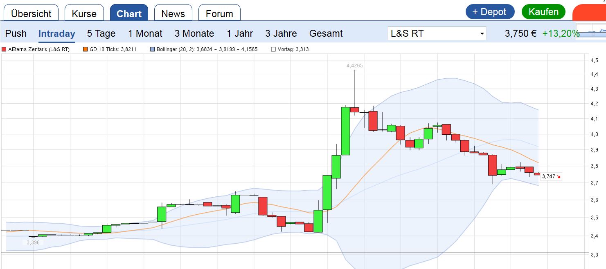Viewport: 606px width, 269px height.
Task: Click the 4,4265 high marker label
Action: pyautogui.click(x=354, y=65)
